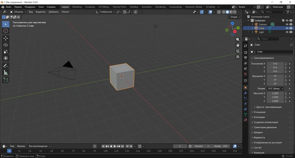Viewport: 295px width, 158px height.
Task: Play the animation forward
Action: (x=115, y=146)
